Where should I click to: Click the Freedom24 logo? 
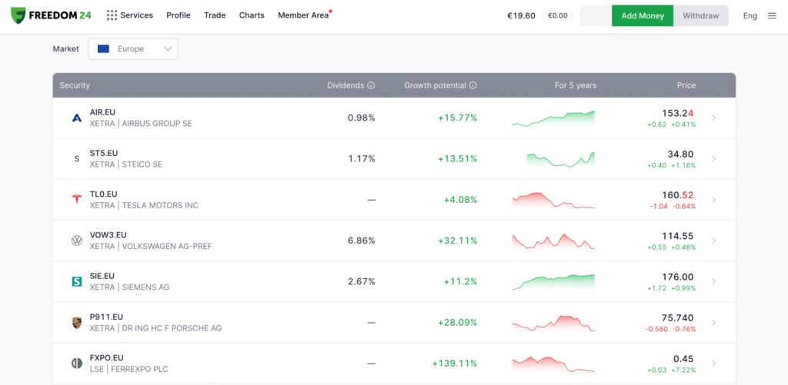point(52,15)
